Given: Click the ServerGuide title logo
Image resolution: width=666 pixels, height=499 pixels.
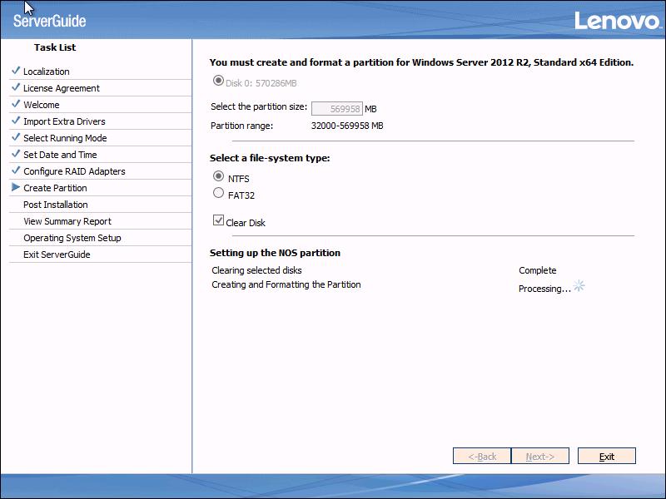Looking at the screenshot, I should tap(50, 18).
